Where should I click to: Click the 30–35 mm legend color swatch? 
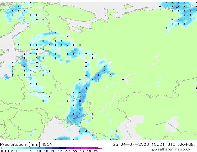point(70,148)
